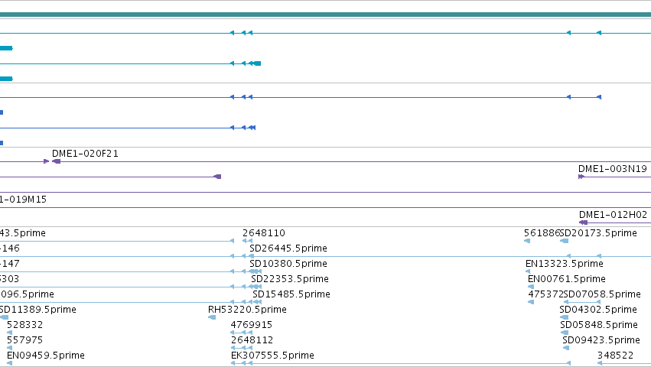Select the light-blue block under SD20173.5prime

(565, 241)
